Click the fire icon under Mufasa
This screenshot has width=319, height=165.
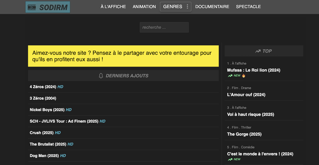click(x=244, y=76)
